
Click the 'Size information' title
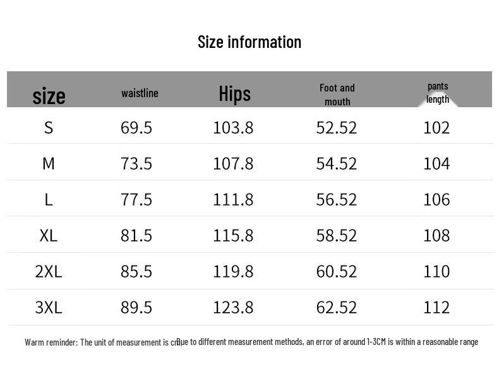click(x=249, y=42)
